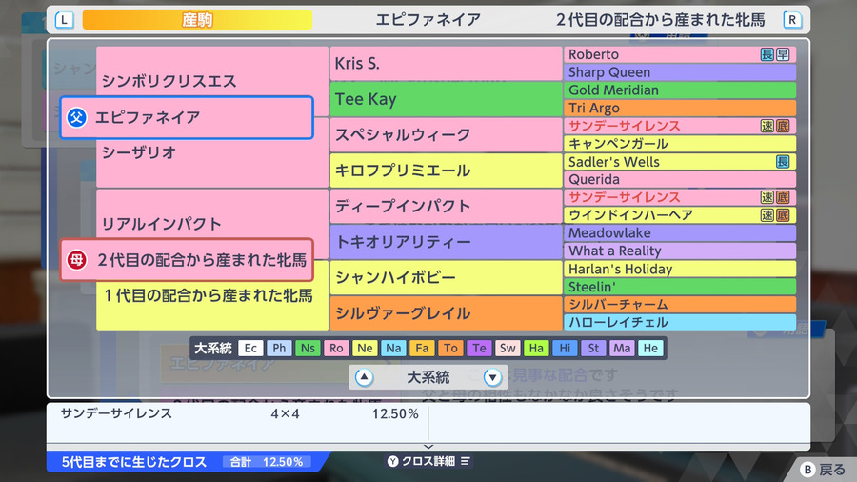
Task: Select the Ph lineage swatch
Action: point(279,348)
